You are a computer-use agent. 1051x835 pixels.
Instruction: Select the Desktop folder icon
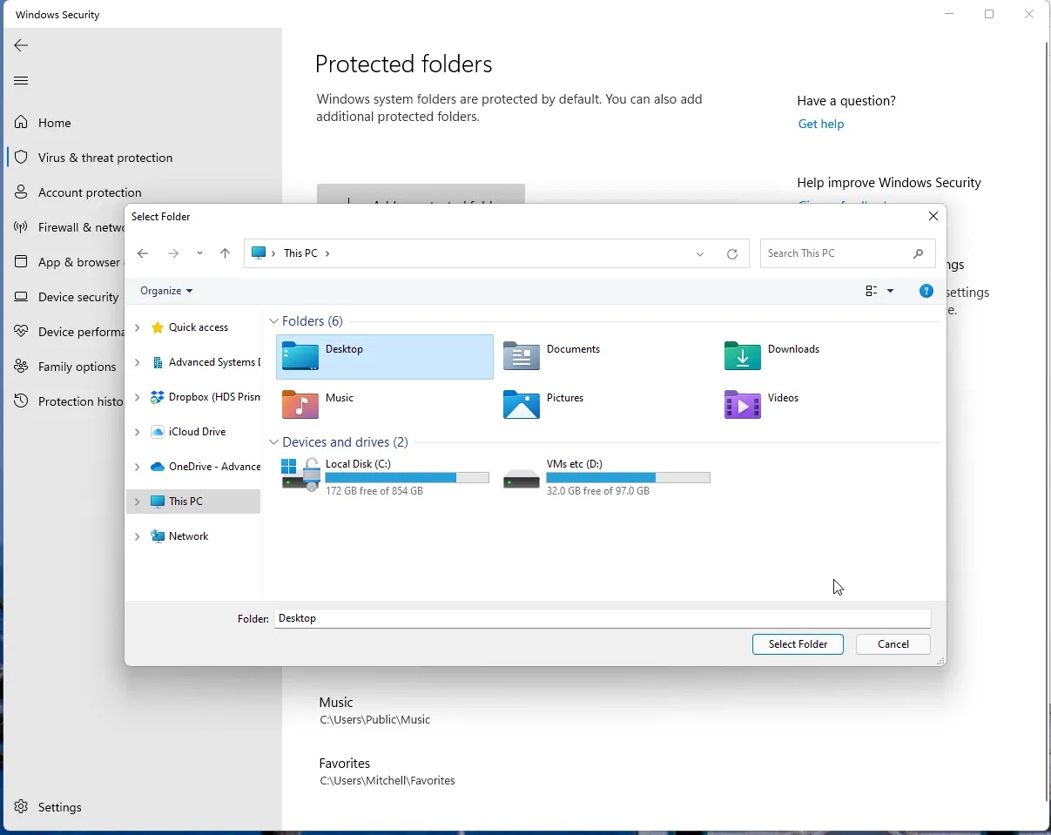(x=300, y=356)
